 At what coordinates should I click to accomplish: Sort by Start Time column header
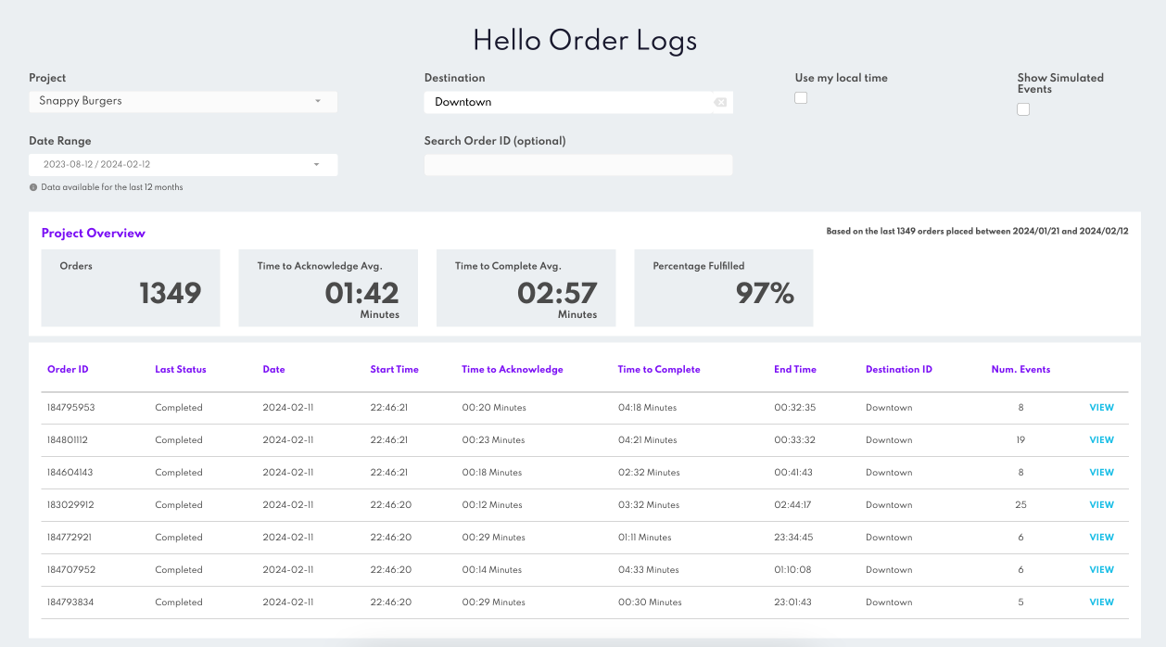click(x=394, y=369)
